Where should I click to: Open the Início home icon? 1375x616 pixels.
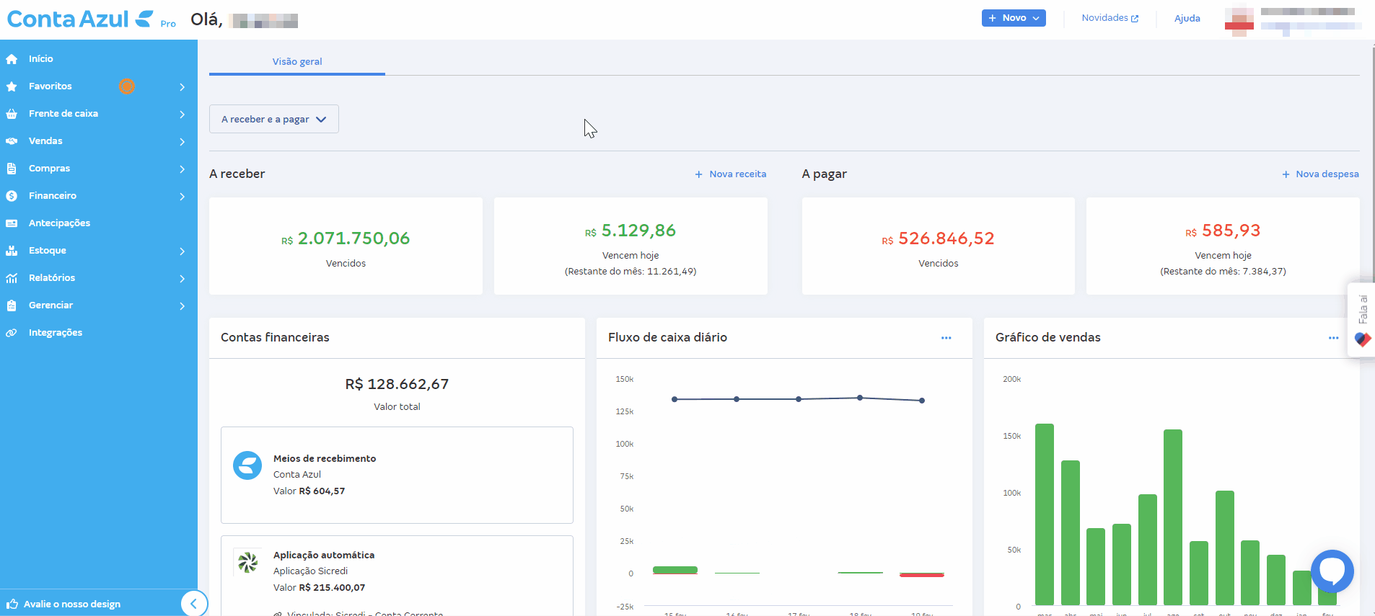[12, 59]
